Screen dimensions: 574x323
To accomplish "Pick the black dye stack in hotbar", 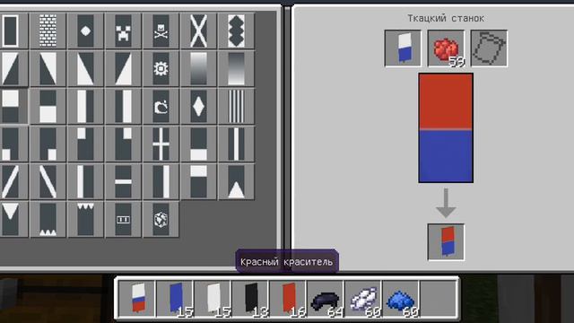I will pos(326,298).
